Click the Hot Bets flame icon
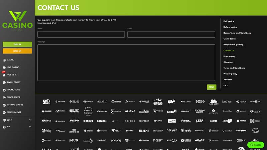Screen dimensions: 267x150 click(4, 75)
